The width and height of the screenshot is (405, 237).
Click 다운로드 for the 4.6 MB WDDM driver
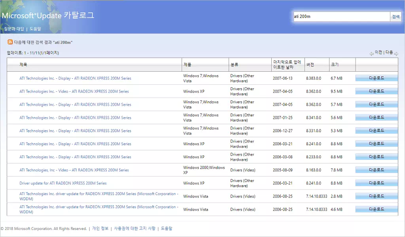[377, 209]
